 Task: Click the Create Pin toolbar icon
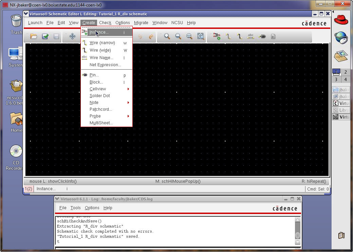[262, 36]
